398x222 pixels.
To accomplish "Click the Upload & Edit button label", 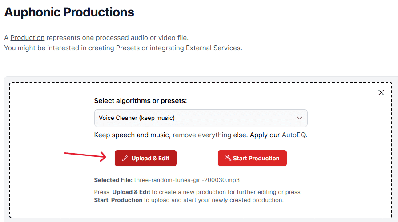I will 150,158.
